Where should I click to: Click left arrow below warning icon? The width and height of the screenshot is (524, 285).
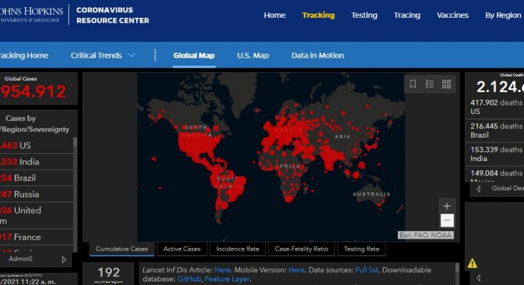click(478, 278)
